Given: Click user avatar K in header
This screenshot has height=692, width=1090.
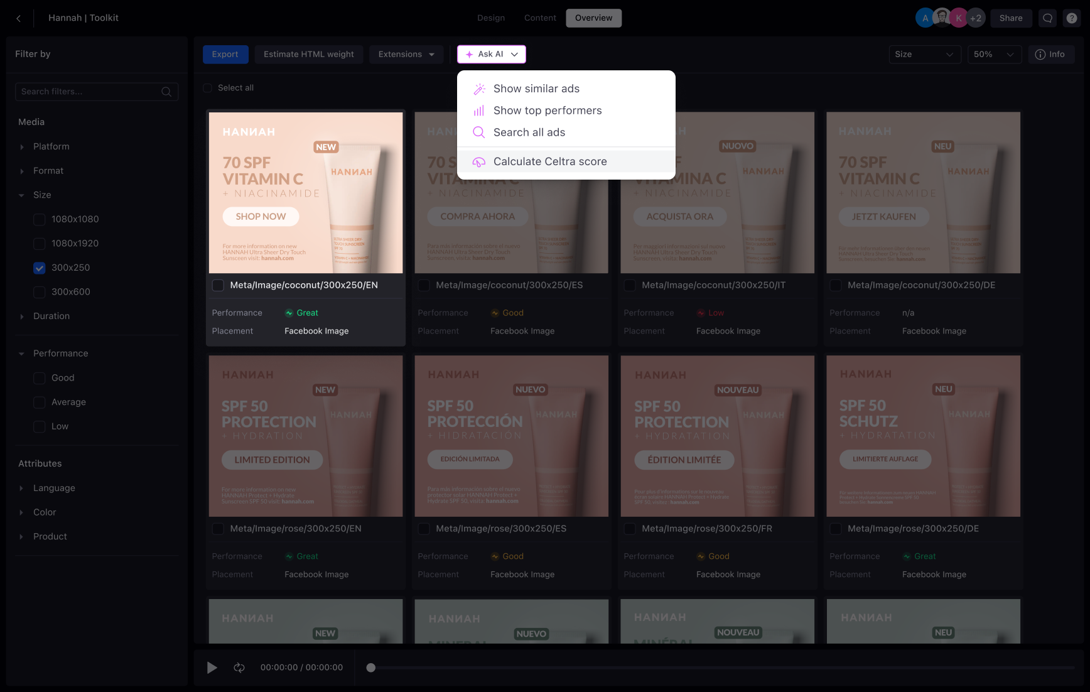Looking at the screenshot, I should [x=959, y=18].
